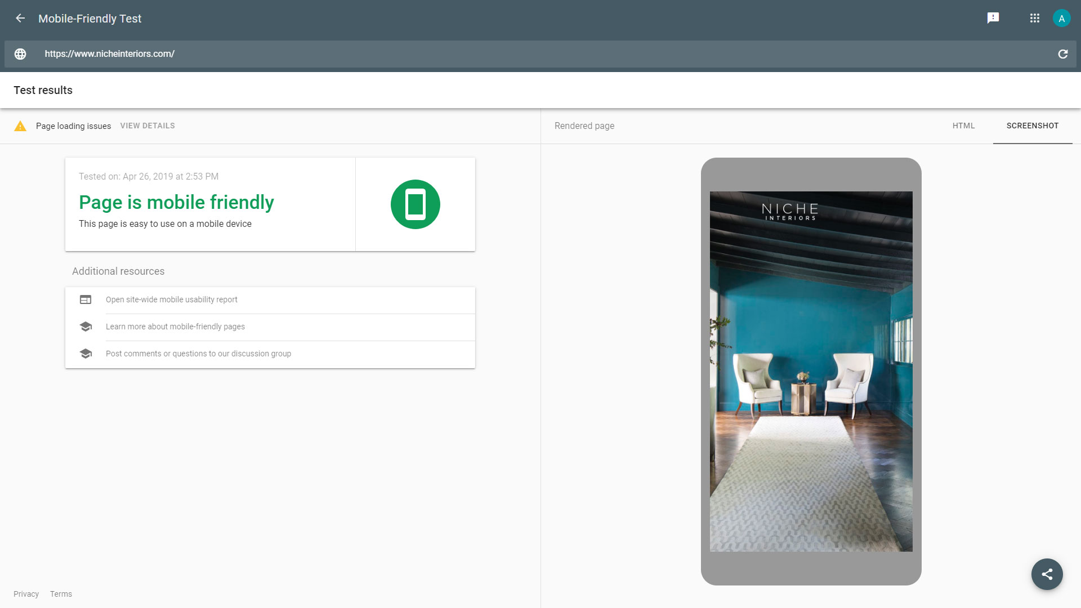This screenshot has height=608, width=1081.
Task: Post comments to discussion group link
Action: coord(198,354)
